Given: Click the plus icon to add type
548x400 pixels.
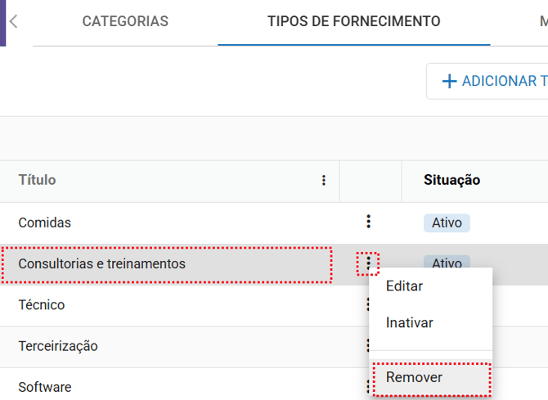Looking at the screenshot, I should pyautogui.click(x=449, y=81).
